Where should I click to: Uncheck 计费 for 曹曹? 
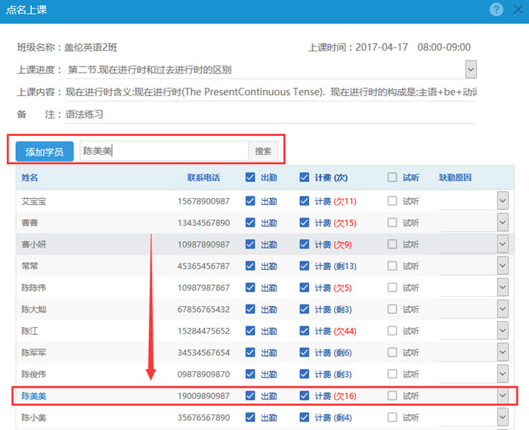coord(305,223)
